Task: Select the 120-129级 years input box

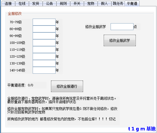Action: [44, 56]
